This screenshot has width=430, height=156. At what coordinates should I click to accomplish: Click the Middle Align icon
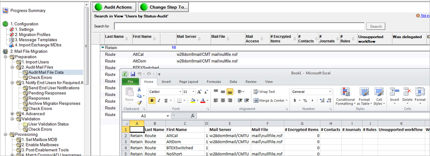[223, 92]
